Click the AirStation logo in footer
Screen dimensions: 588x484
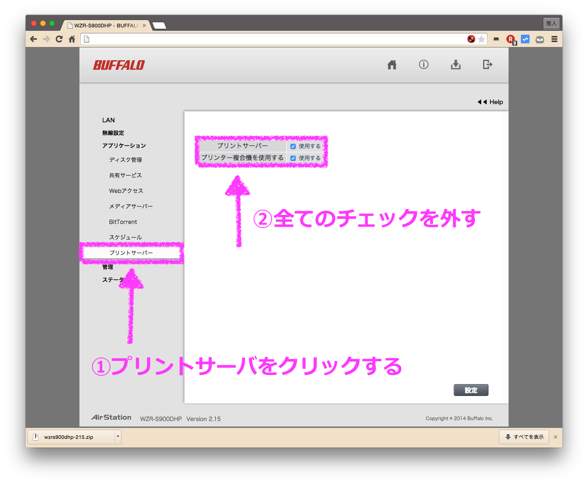click(111, 417)
